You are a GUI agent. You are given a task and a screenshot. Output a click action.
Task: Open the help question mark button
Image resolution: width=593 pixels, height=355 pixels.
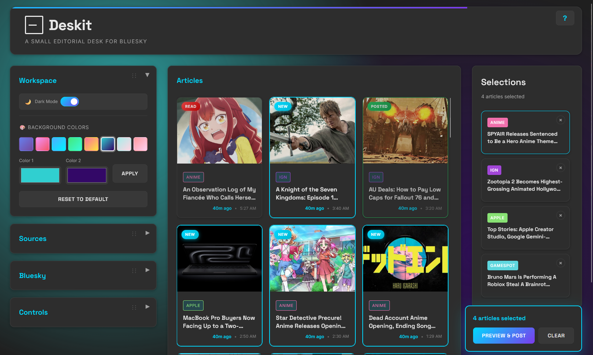565,18
